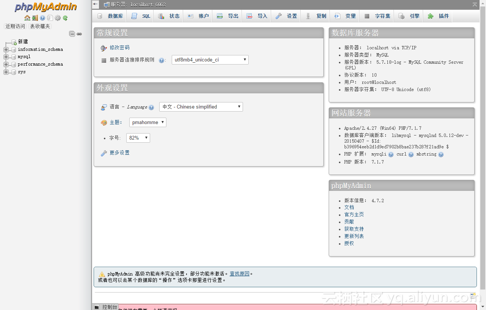486x310 pixels.
Task: Switch to the SQL tab
Action: (141, 16)
